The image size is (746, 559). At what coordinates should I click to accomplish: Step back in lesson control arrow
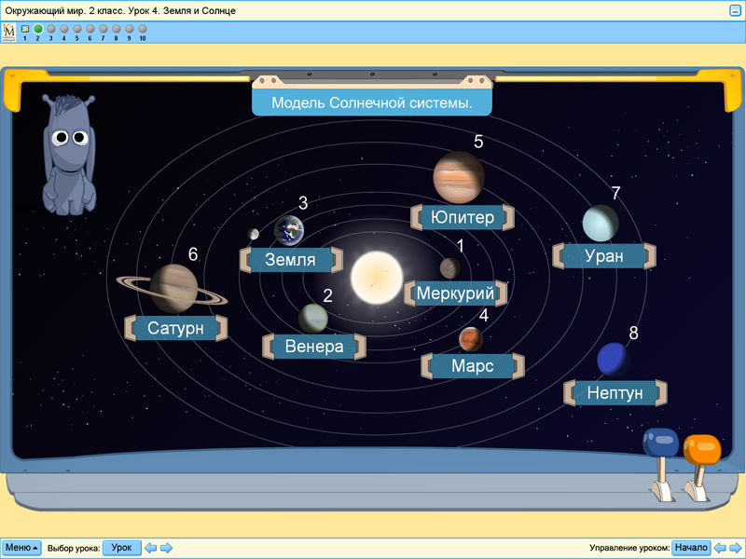(720, 548)
